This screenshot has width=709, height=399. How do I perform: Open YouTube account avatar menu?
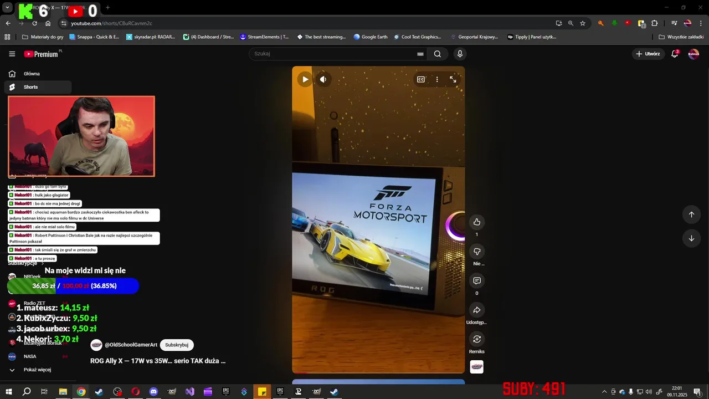[x=693, y=54]
